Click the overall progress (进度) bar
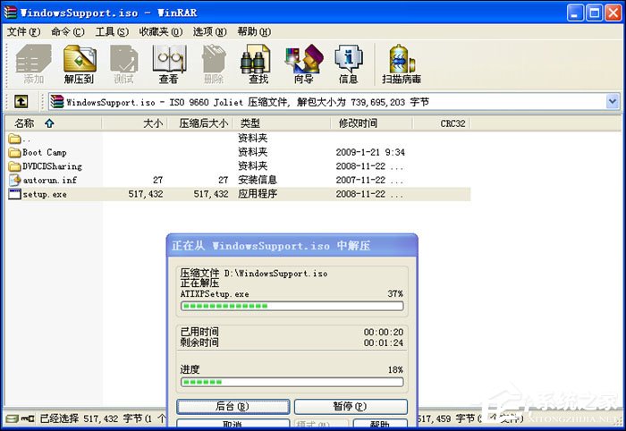 point(292,382)
